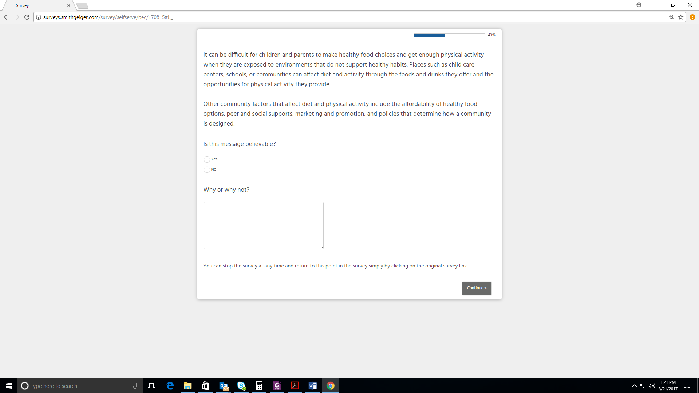699x393 pixels.
Task: Open Skype from the taskbar
Action: 241,386
